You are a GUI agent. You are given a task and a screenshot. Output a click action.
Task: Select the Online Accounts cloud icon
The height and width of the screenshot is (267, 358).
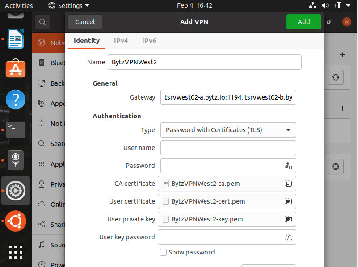pyautogui.click(x=42, y=204)
